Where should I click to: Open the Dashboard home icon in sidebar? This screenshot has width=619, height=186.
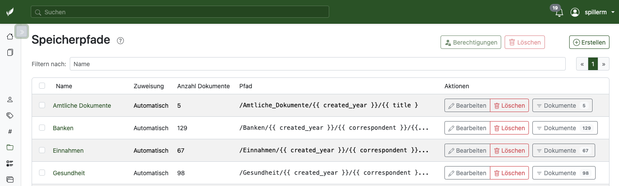click(x=10, y=36)
